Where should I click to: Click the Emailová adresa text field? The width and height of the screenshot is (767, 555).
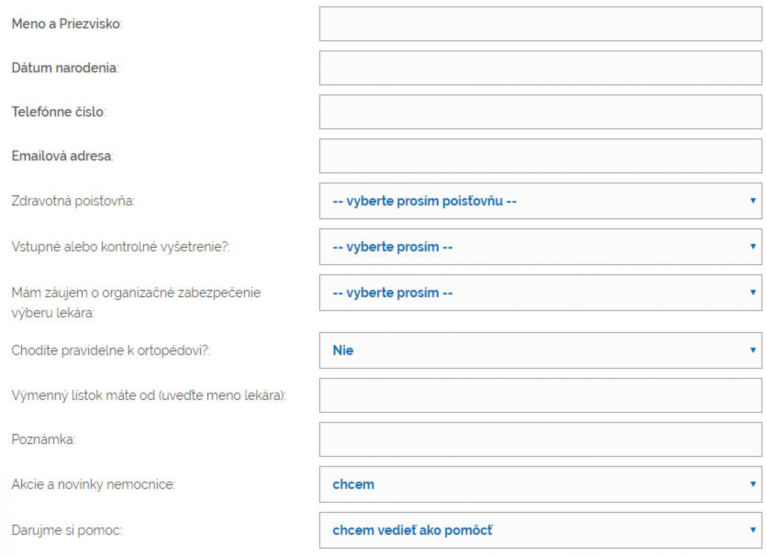(x=540, y=156)
